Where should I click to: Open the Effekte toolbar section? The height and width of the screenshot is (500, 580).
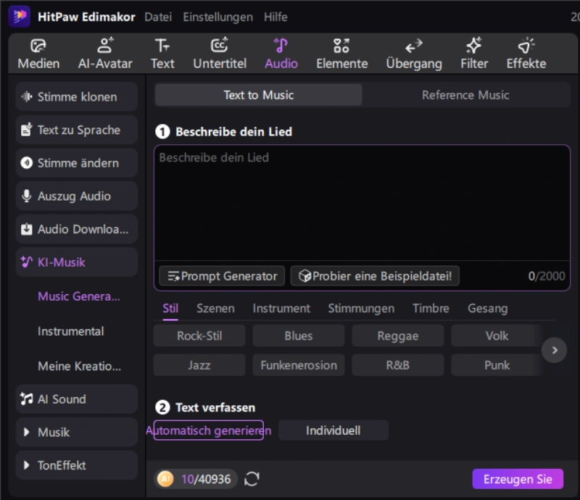(x=526, y=54)
